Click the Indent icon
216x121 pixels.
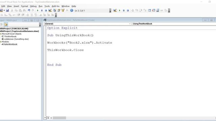coord(19,15)
